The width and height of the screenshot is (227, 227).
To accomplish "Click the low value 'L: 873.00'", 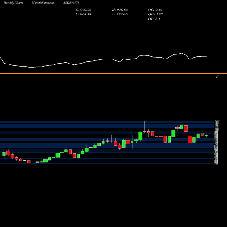I will (120, 15).
